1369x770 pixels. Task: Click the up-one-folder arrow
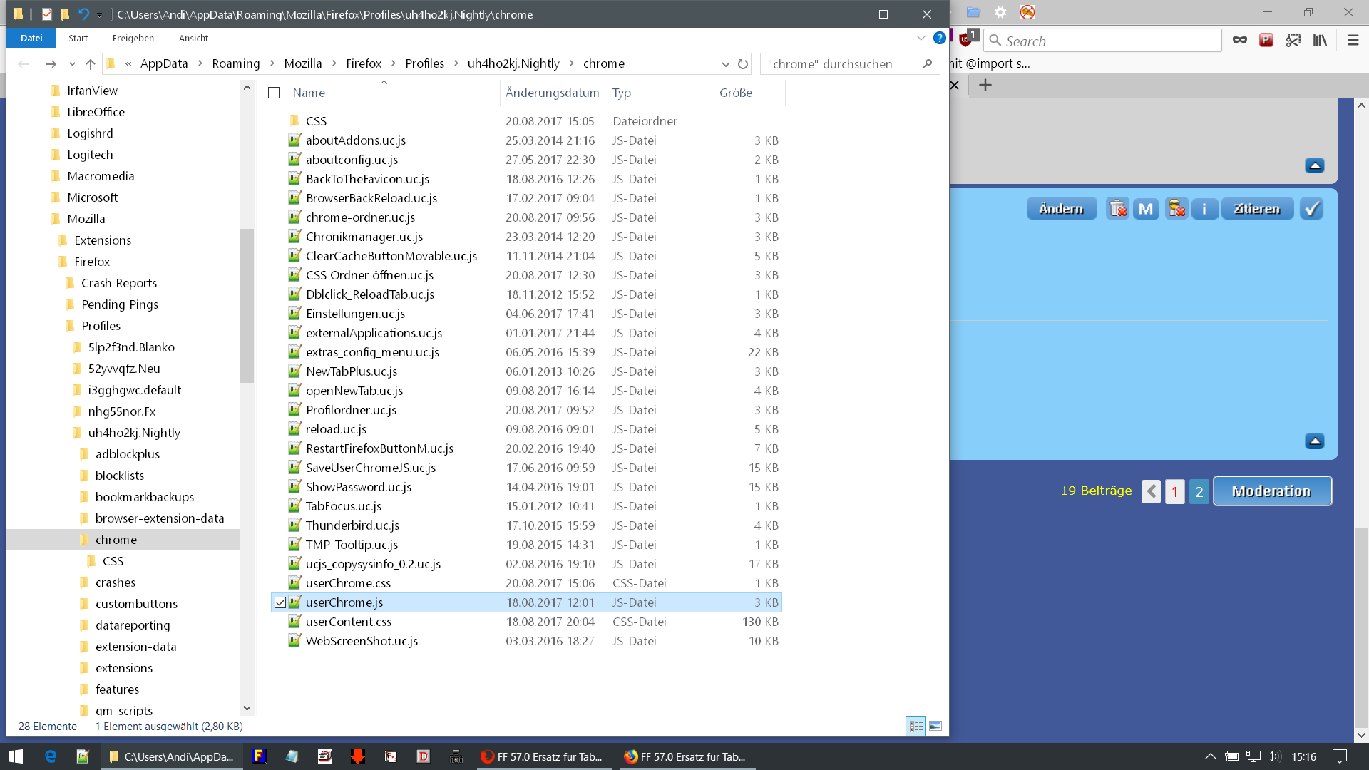[91, 64]
